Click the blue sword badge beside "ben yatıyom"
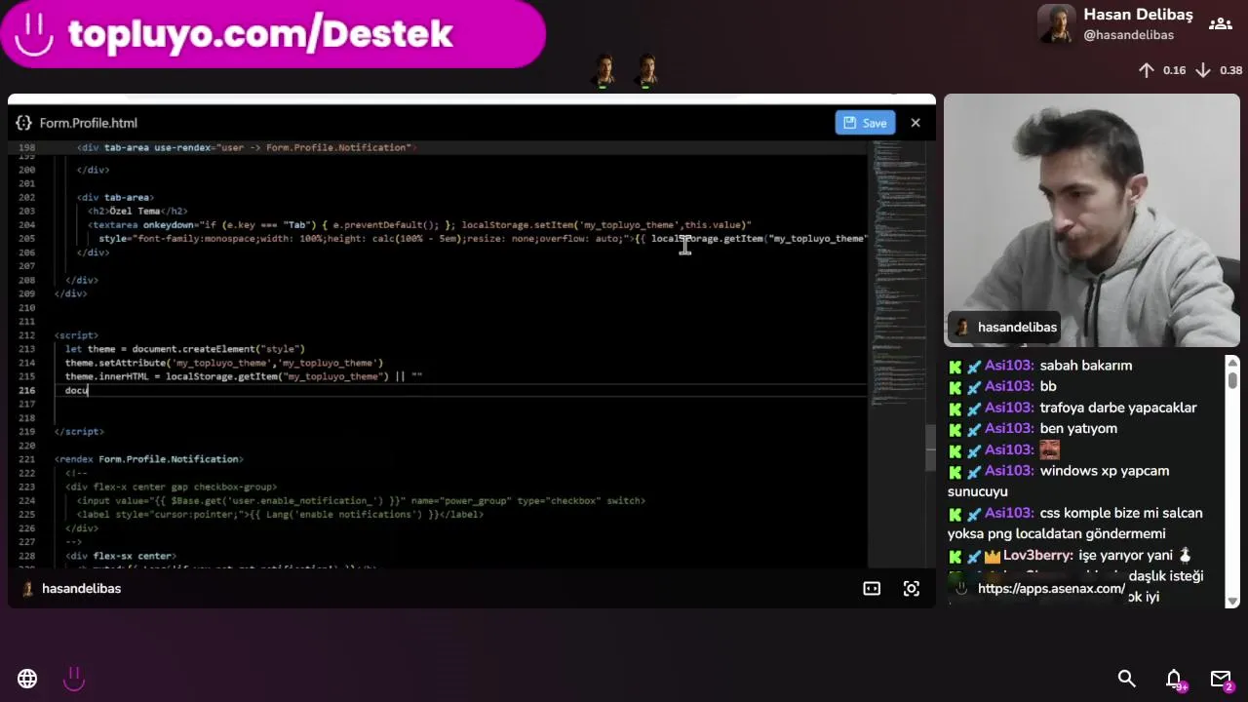 click(x=974, y=429)
